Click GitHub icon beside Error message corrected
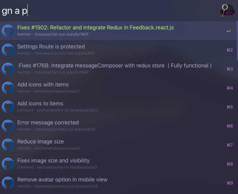Viewport: 238px width, 194px height. pos(8,126)
